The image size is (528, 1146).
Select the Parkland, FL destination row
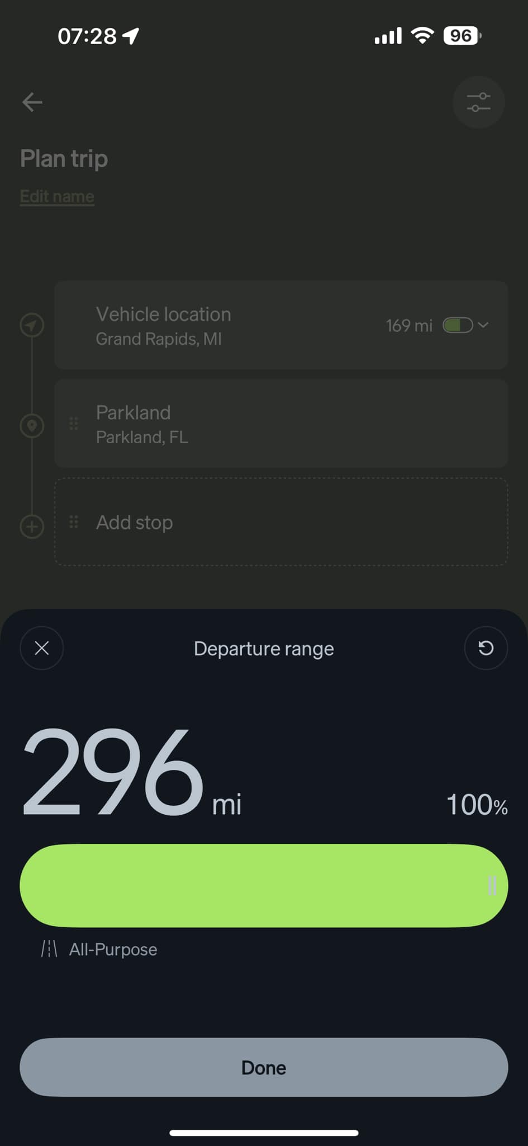click(x=281, y=424)
